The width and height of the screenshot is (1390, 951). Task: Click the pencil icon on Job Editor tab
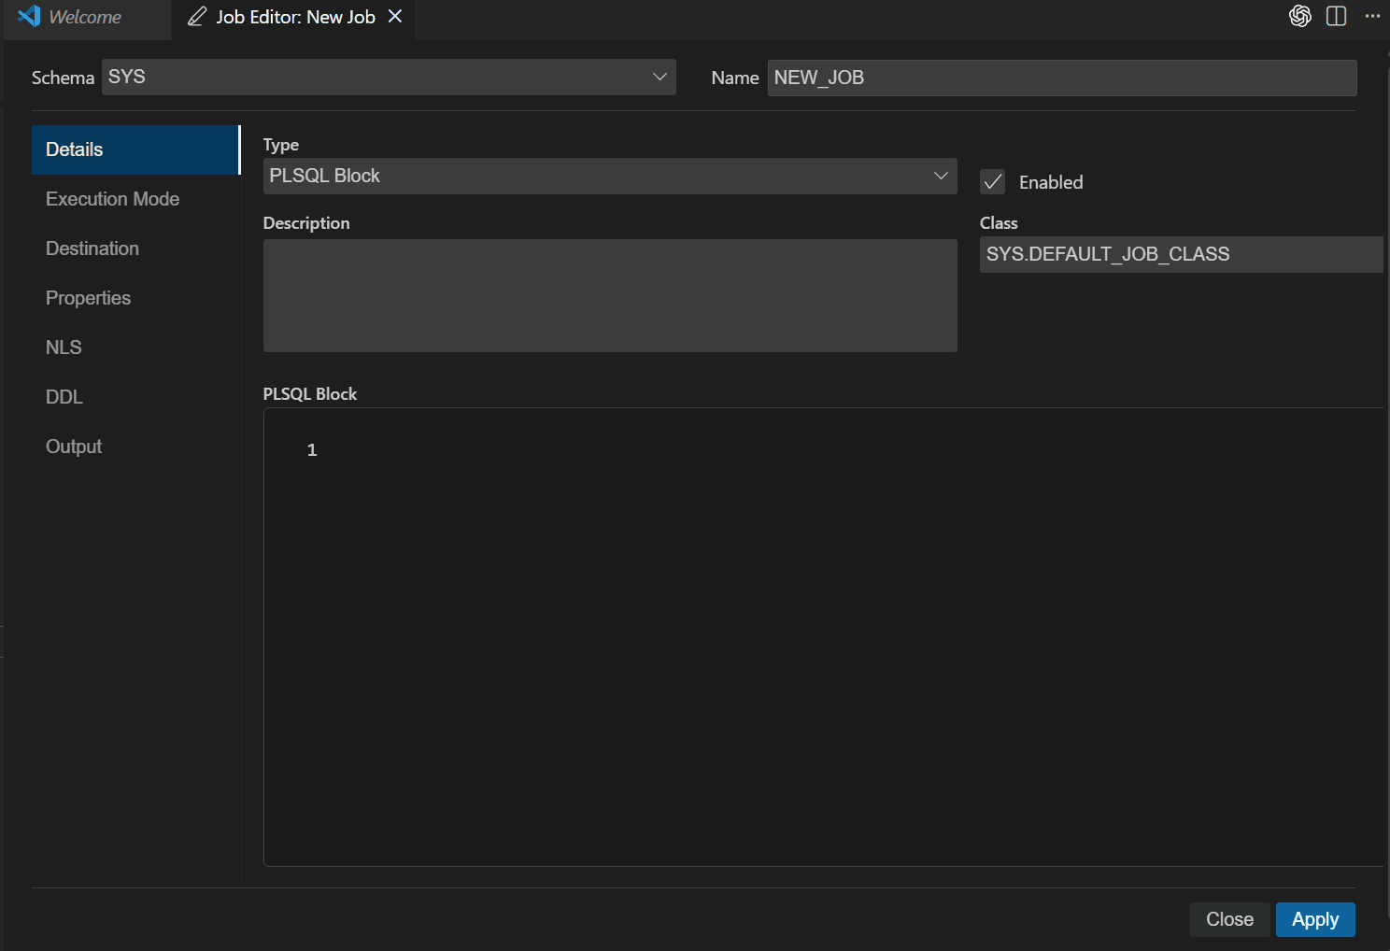tap(196, 17)
